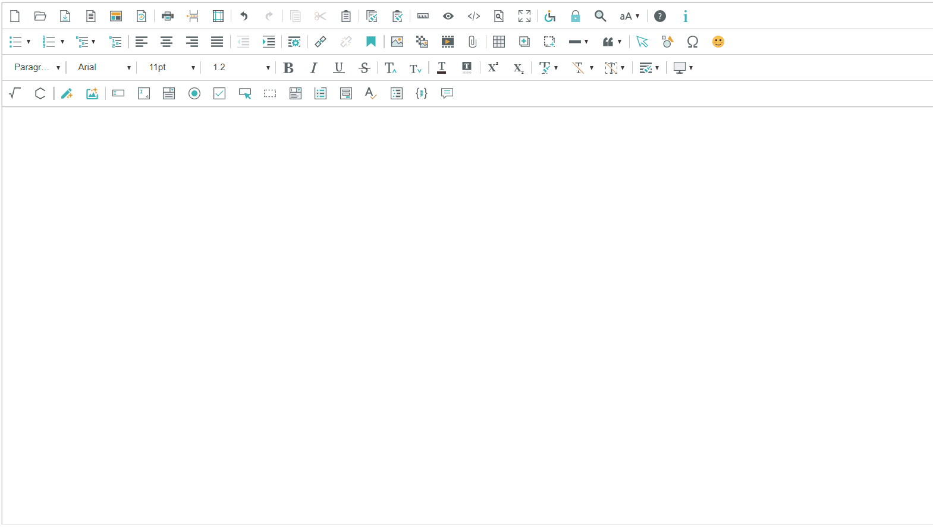Insert a text input form field
Screen dimensions: 933x527
tap(118, 93)
